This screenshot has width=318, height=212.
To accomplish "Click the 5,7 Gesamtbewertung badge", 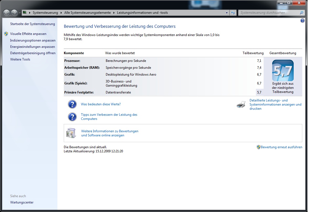I will pos(283,70).
